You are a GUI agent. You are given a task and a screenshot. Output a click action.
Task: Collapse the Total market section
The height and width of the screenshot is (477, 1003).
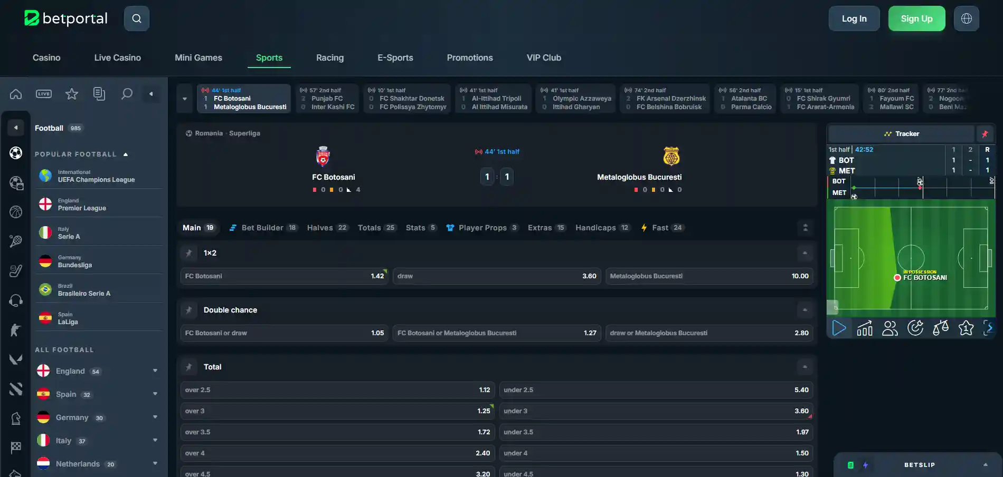pyautogui.click(x=805, y=367)
